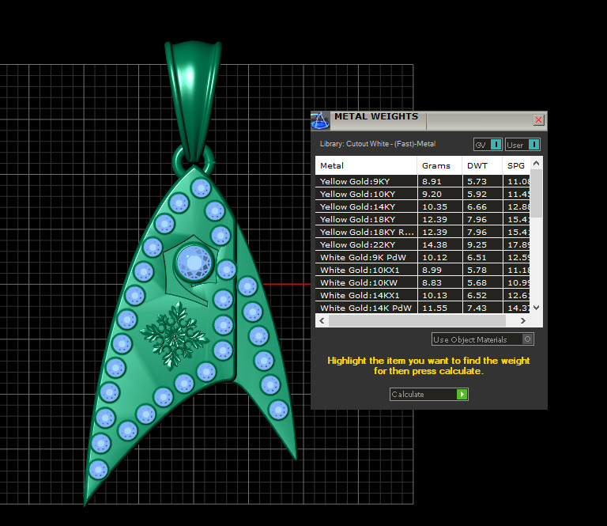607x526 pixels.
Task: Click the Metal Weights scale icon
Action: pyautogui.click(x=320, y=120)
